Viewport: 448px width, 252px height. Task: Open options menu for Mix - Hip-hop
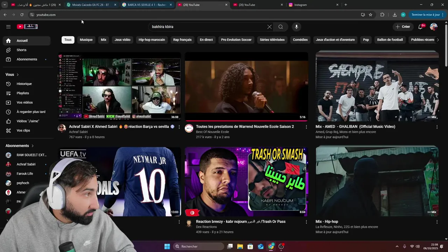(437, 222)
